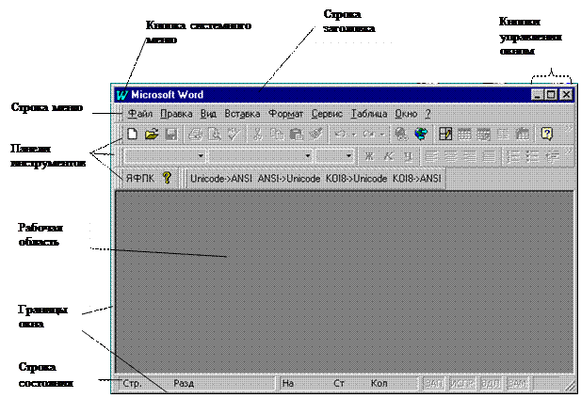Open the Правка menu
581x398 pixels.
pos(176,114)
